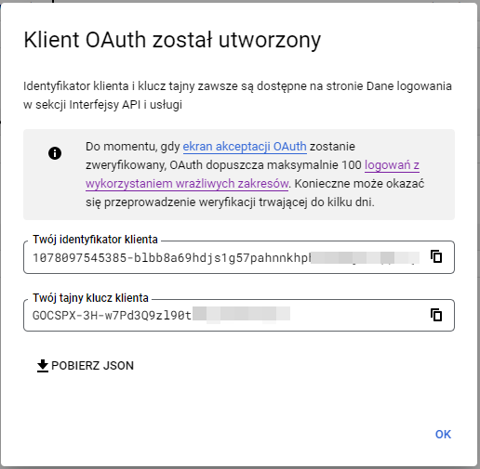Focus the 'Twój tajny klucz klienta' field
The image size is (480, 469).
tap(239, 315)
